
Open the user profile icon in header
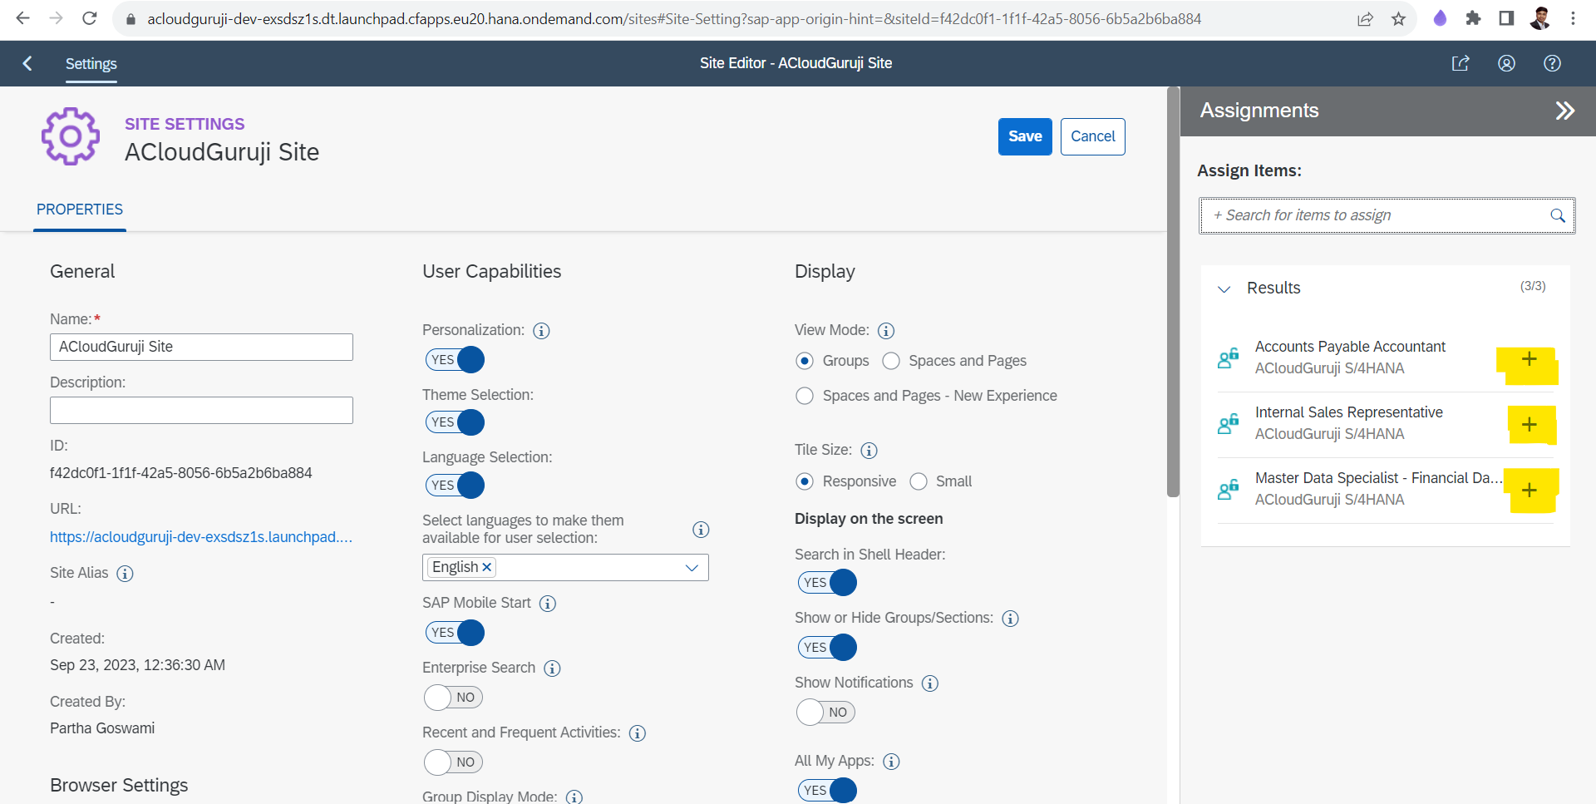pos(1506,63)
